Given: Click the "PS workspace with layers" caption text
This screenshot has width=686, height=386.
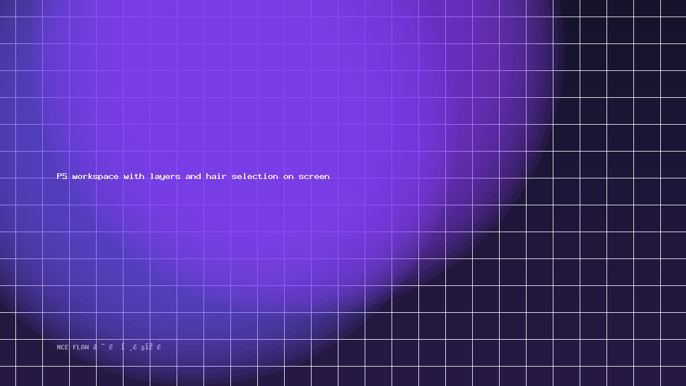Looking at the screenshot, I should click(x=118, y=177).
